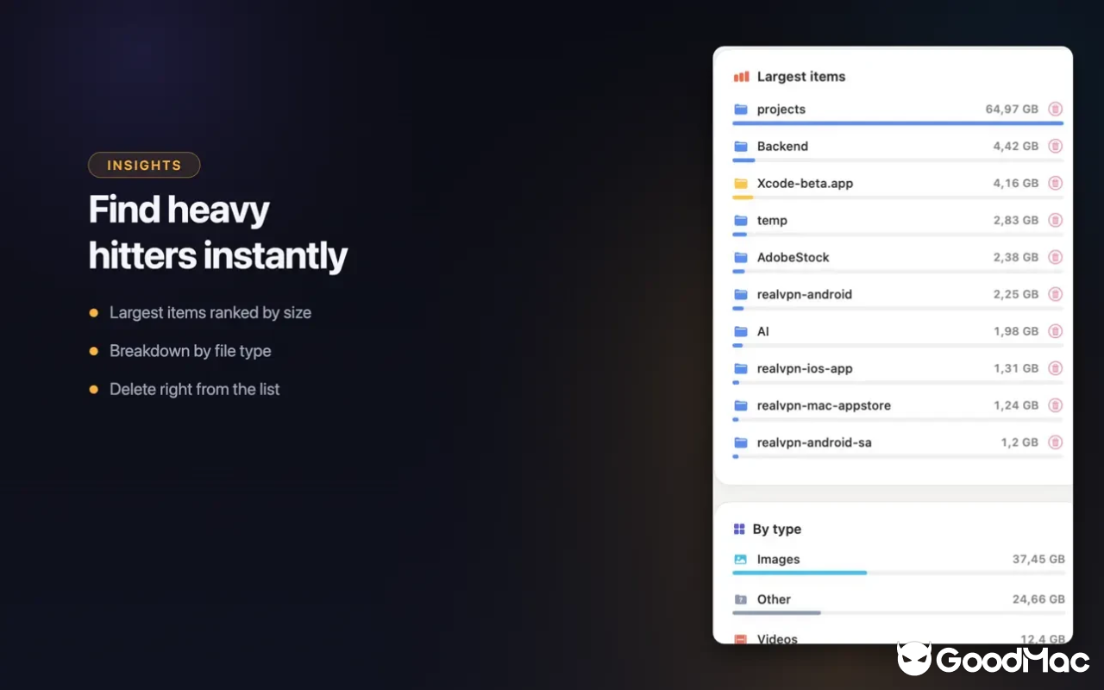Click the 4,16 GB size value
Screen dimensions: 1104x690
pyautogui.click(x=1016, y=184)
